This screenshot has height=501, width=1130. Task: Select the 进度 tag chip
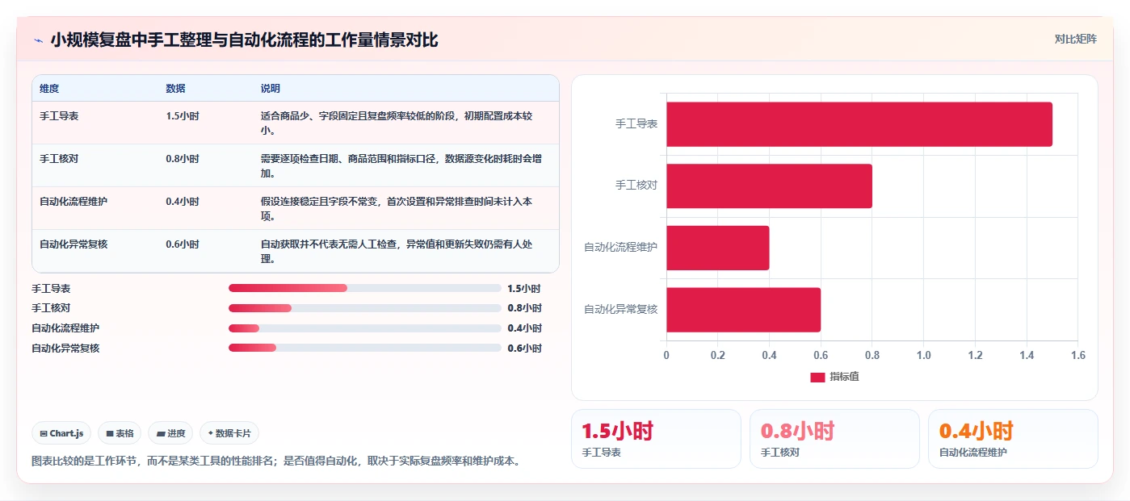coord(170,433)
